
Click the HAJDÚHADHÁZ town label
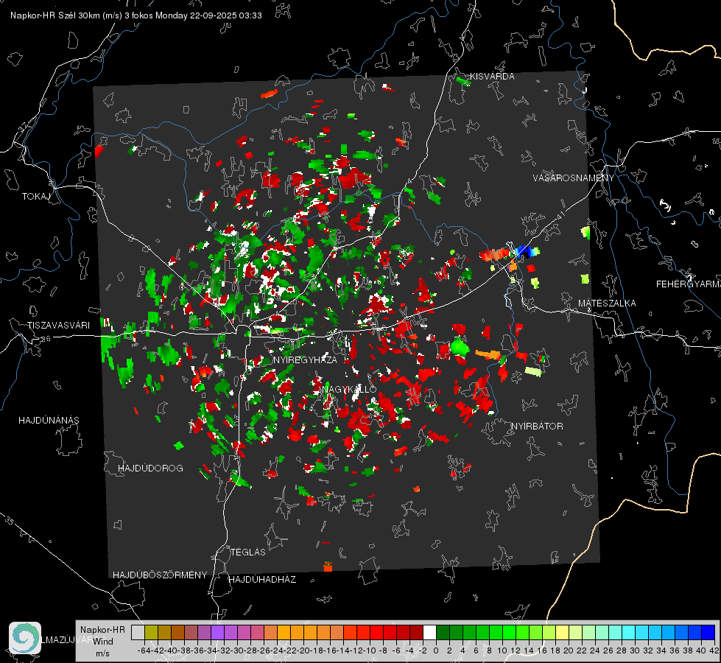[x=262, y=579]
